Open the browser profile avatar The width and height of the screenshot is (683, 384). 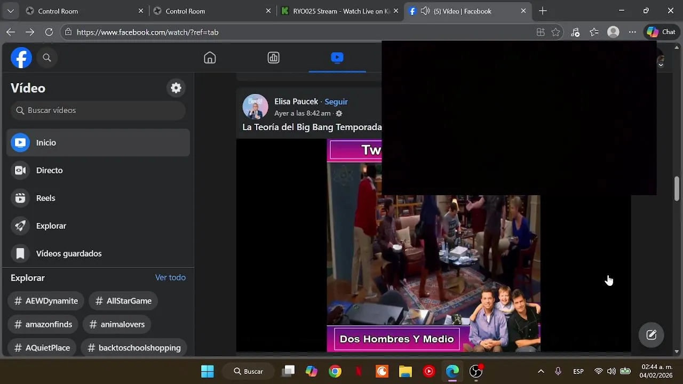tap(614, 32)
